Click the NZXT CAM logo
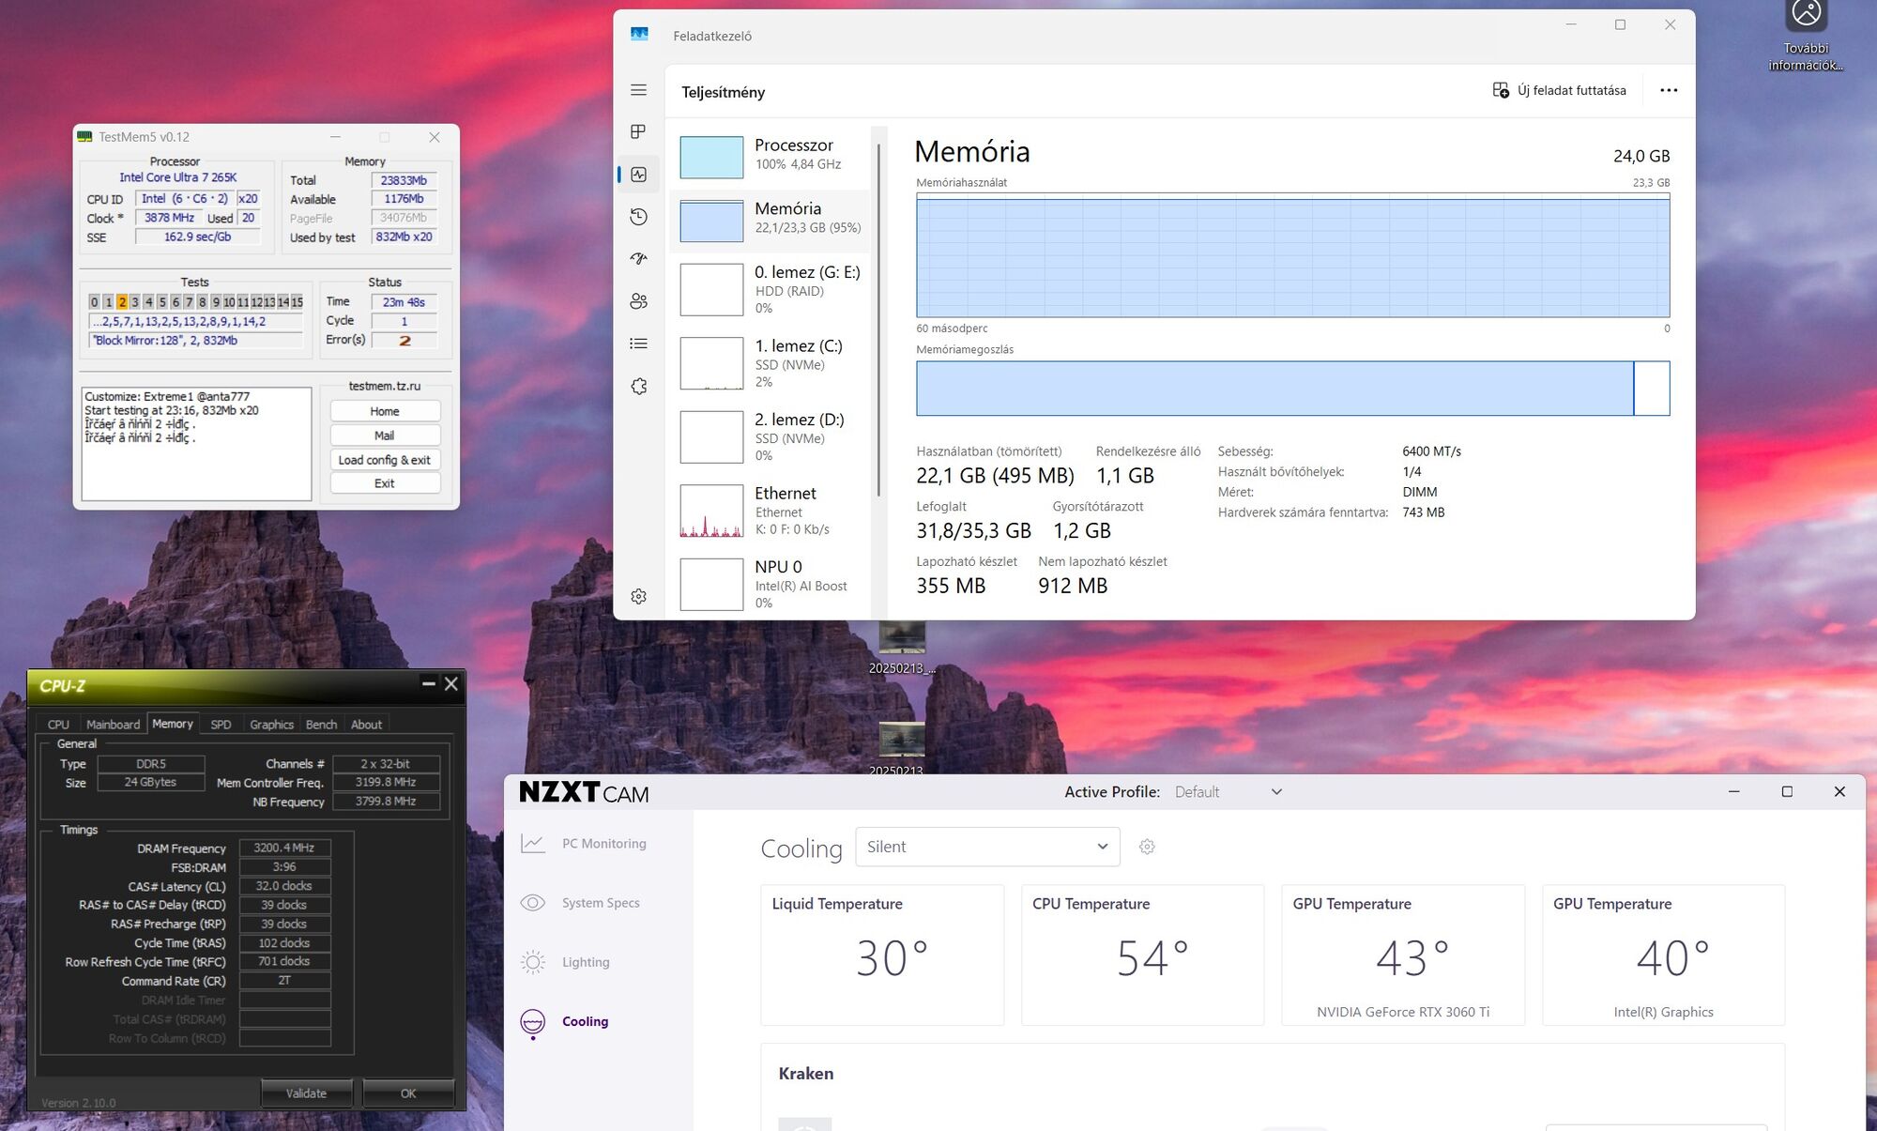 click(584, 793)
